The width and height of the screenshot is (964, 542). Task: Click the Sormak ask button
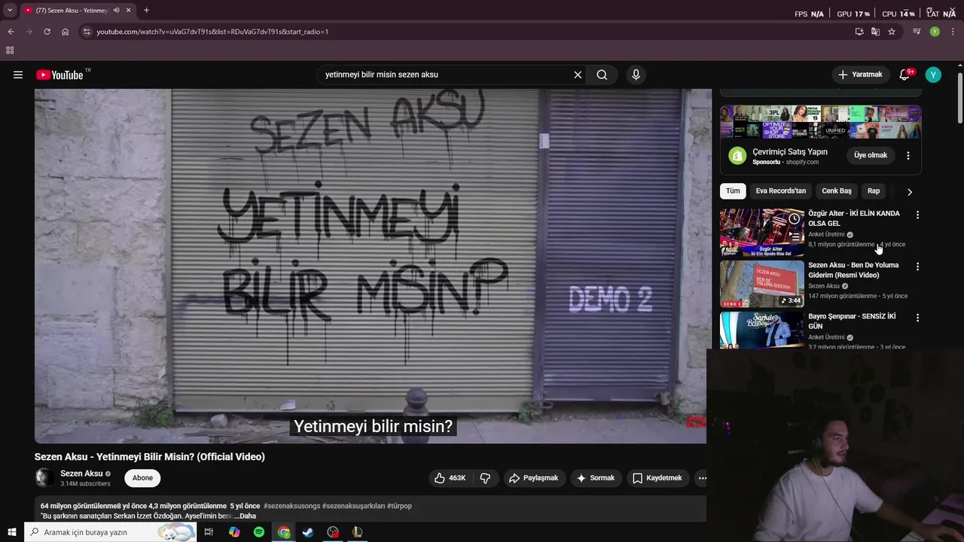pyautogui.click(x=596, y=478)
